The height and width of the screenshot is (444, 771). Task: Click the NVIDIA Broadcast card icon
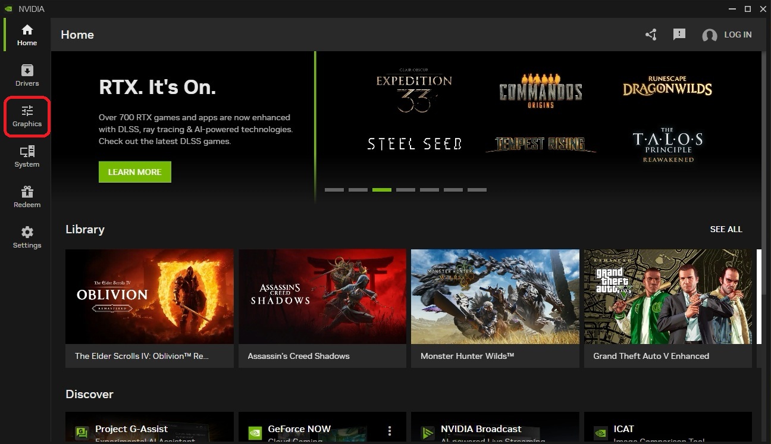(427, 432)
